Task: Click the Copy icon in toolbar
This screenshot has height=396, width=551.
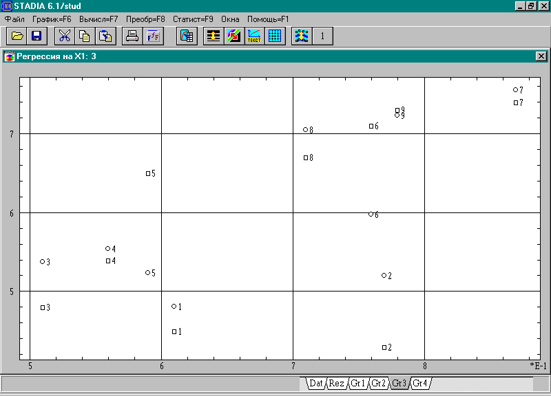Action: (x=85, y=36)
